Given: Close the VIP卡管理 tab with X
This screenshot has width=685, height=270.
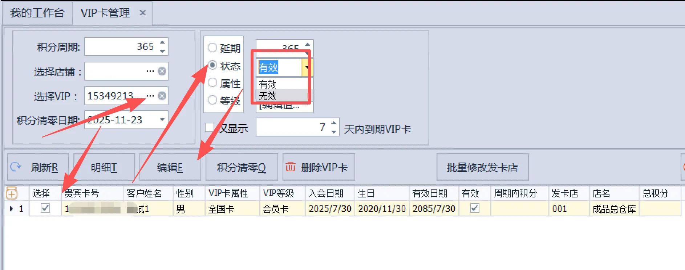Looking at the screenshot, I should tap(143, 13).
